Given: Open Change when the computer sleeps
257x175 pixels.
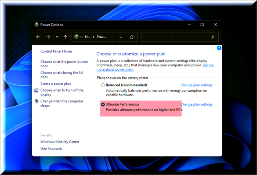Looking at the screenshot, I should tap(62, 104).
